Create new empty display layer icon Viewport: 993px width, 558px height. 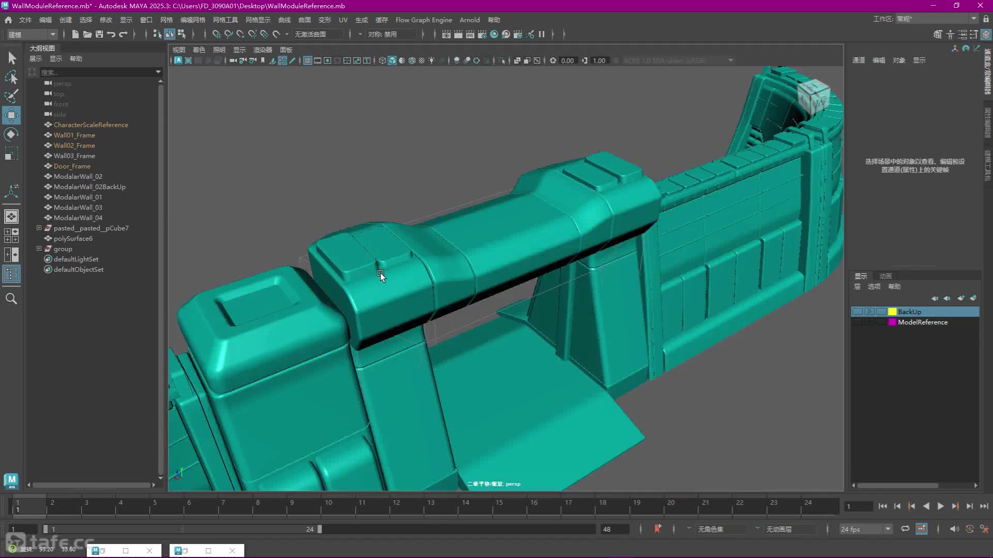point(960,298)
